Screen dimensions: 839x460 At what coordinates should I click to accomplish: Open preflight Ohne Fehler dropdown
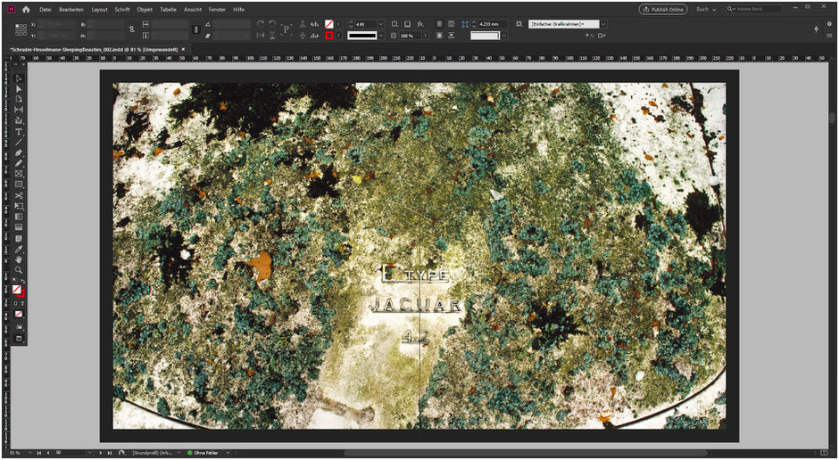click(x=228, y=453)
